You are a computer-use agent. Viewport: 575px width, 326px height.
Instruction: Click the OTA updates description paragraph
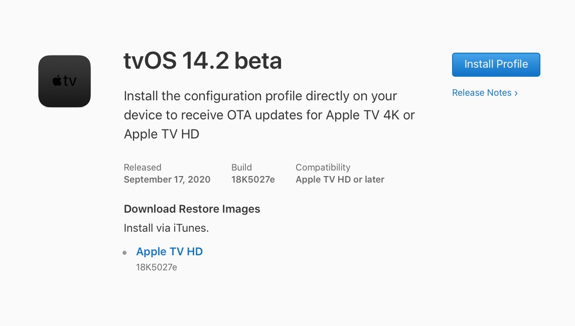269,115
